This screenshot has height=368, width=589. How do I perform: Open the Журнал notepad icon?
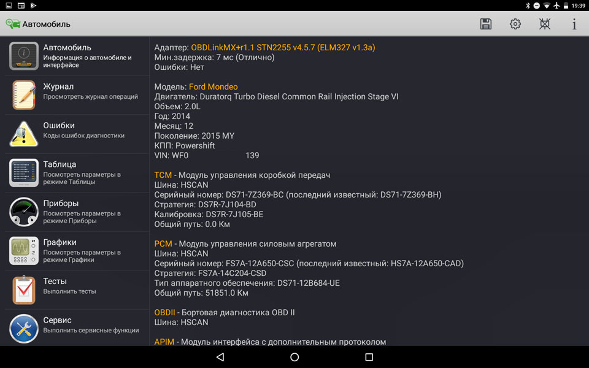(x=24, y=95)
